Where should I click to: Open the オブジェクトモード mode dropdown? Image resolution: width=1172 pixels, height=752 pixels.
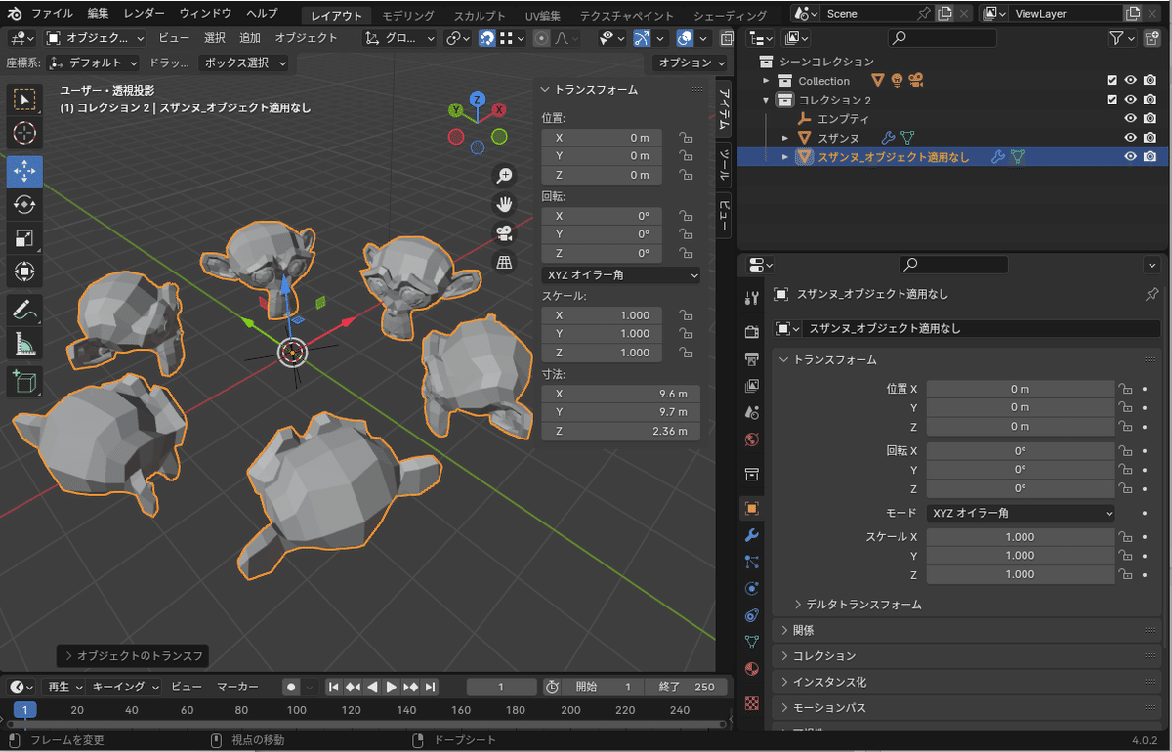point(95,38)
